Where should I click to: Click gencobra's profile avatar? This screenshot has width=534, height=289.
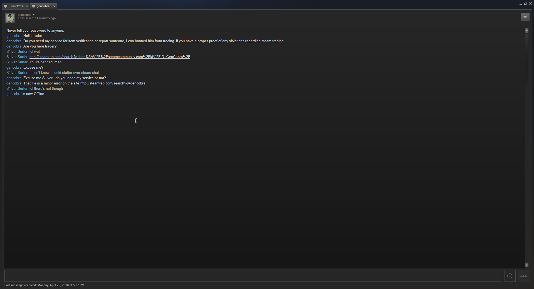click(x=10, y=18)
